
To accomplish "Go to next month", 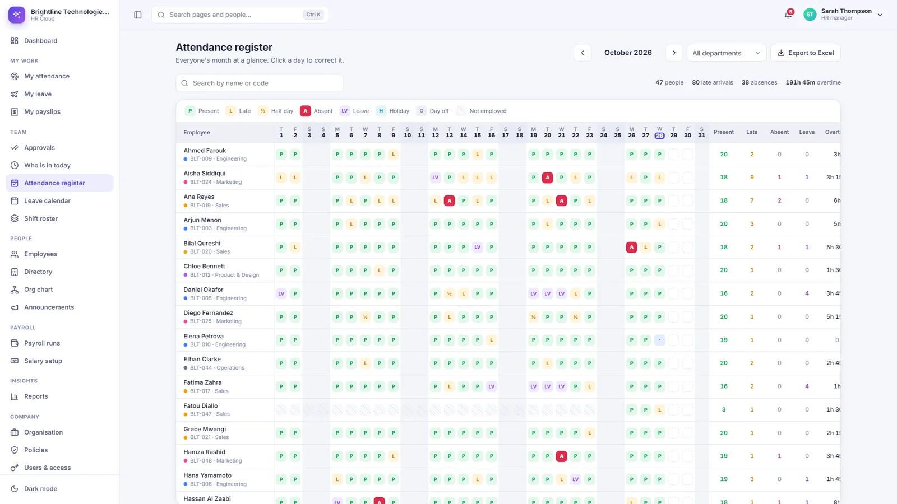I will pos(674,53).
